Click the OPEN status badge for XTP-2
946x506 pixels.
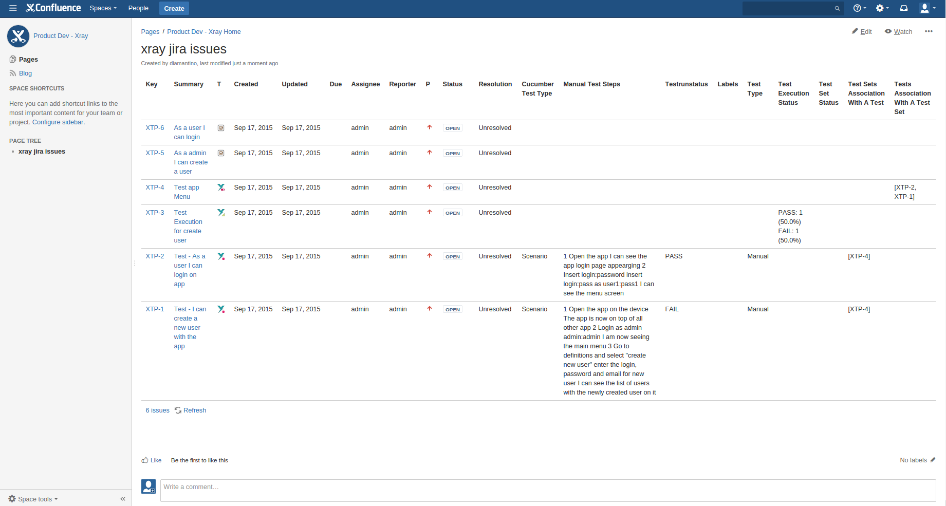pyautogui.click(x=453, y=257)
